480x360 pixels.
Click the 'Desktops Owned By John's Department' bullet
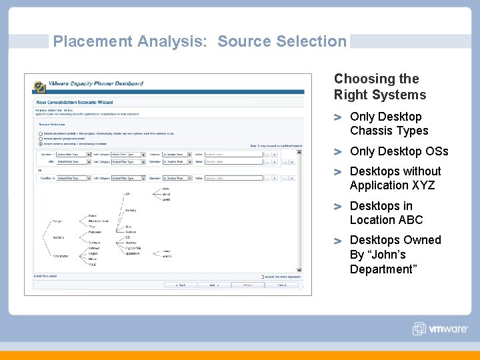(395, 255)
